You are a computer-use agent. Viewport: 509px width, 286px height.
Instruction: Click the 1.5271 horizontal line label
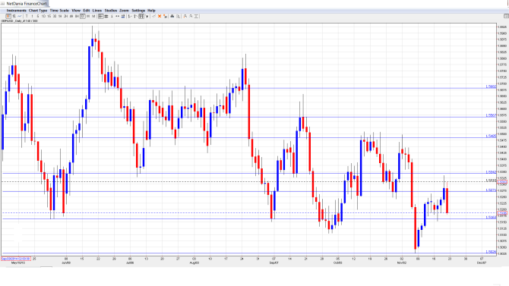tap(491, 190)
